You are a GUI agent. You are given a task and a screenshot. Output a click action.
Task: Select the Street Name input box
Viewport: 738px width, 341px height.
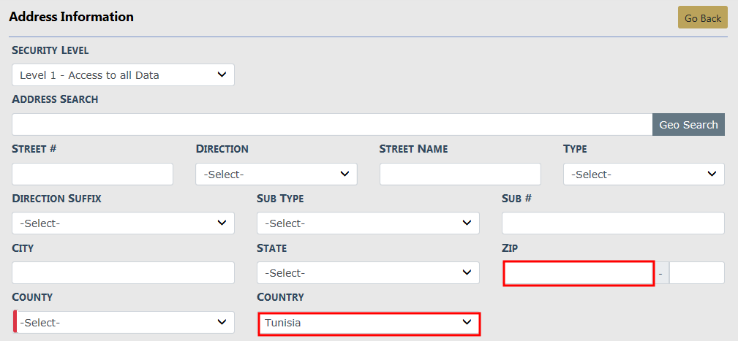pyautogui.click(x=460, y=174)
